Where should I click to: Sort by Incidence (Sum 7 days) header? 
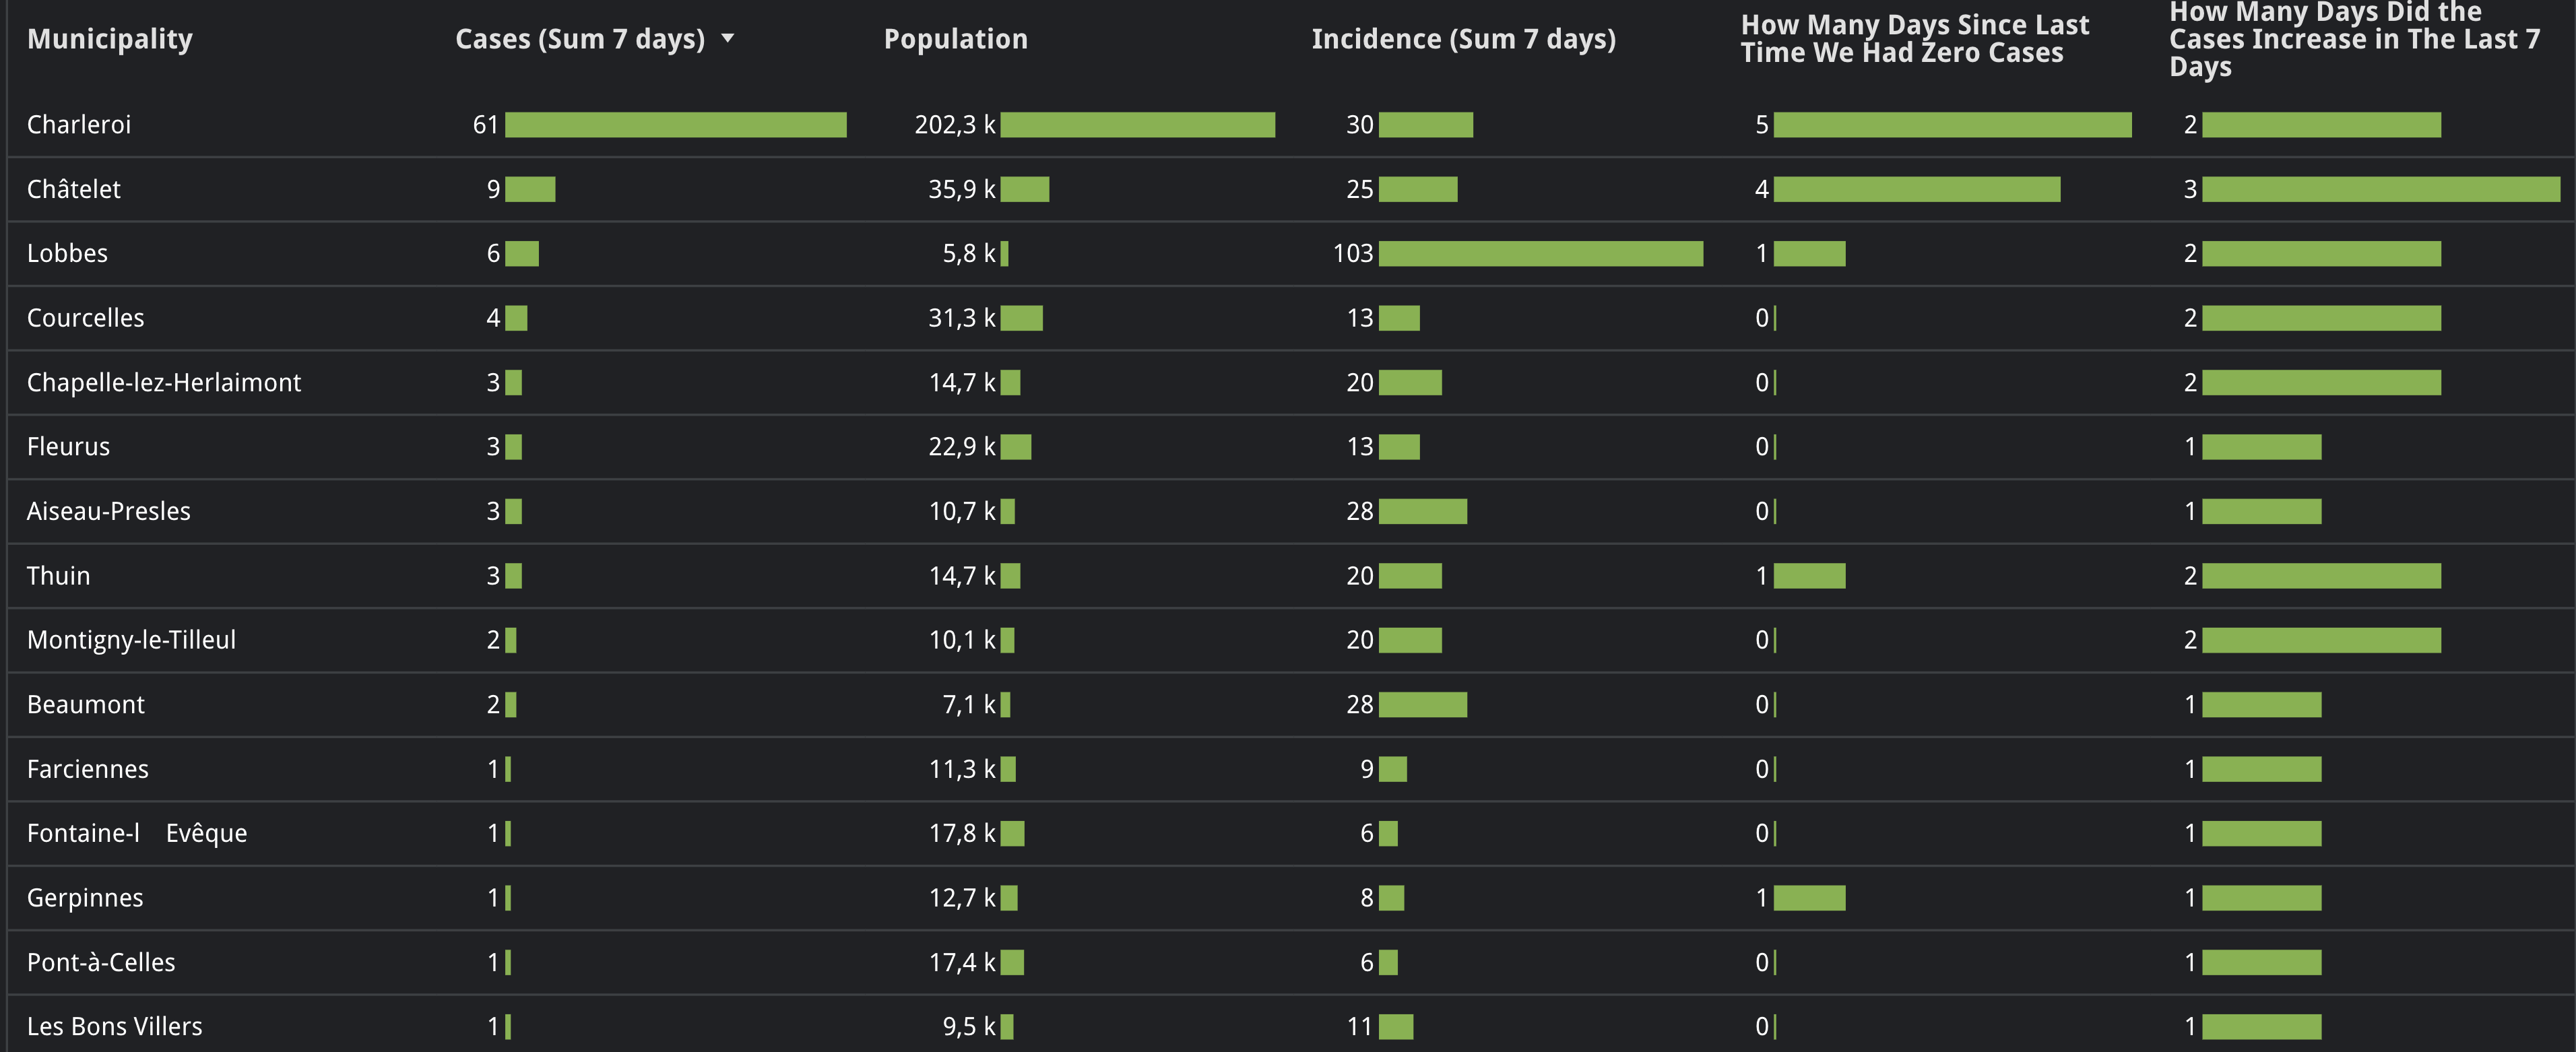click(1464, 39)
